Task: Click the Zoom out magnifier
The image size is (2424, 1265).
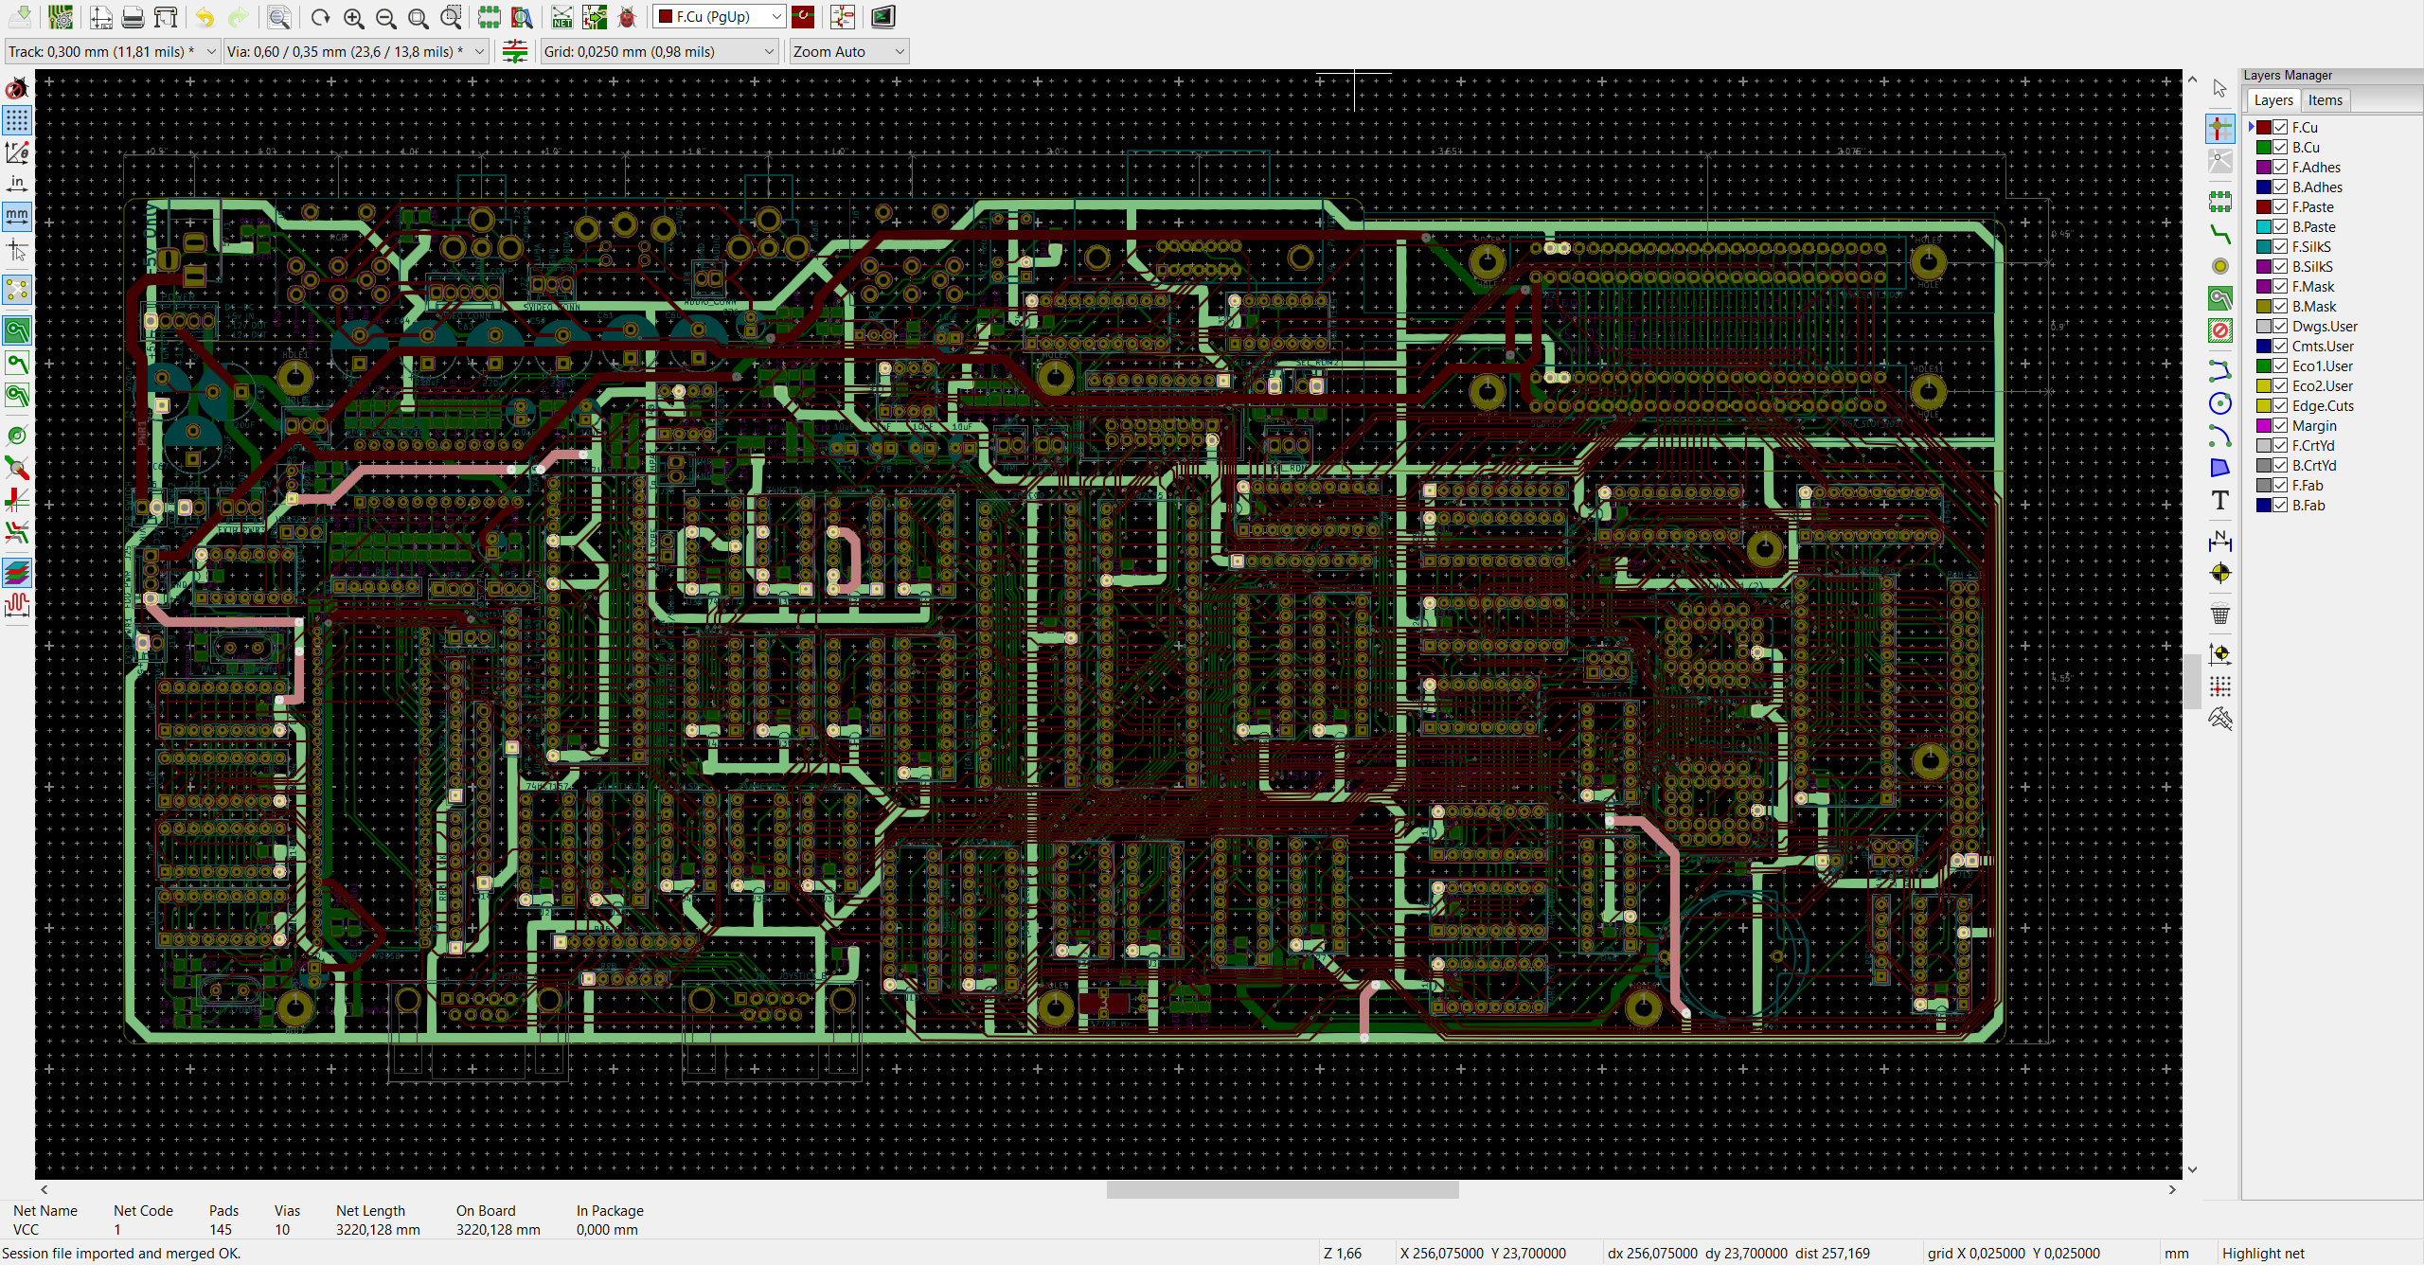Action: [385, 16]
